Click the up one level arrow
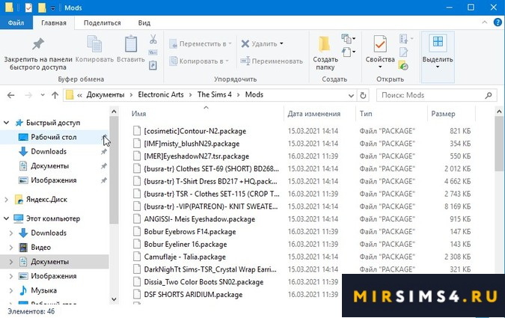 (55, 95)
